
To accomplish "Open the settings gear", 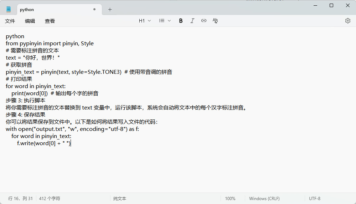I will point(347,21).
